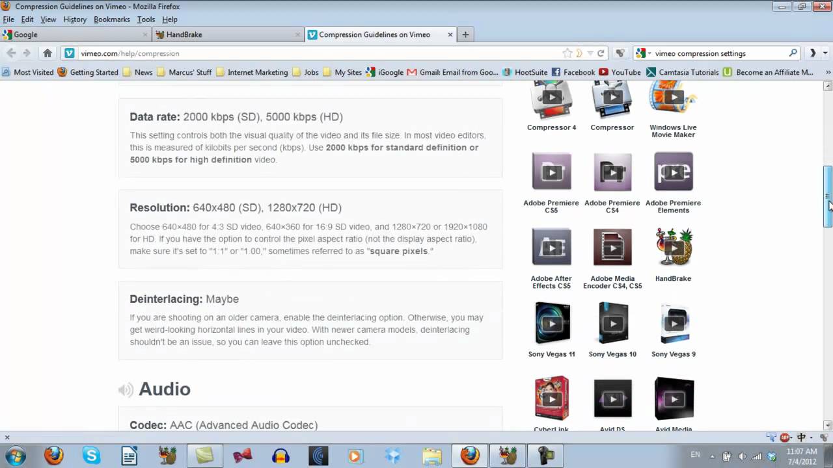This screenshot has width=833, height=468.
Task: Open the File menu
Action: click(8, 19)
